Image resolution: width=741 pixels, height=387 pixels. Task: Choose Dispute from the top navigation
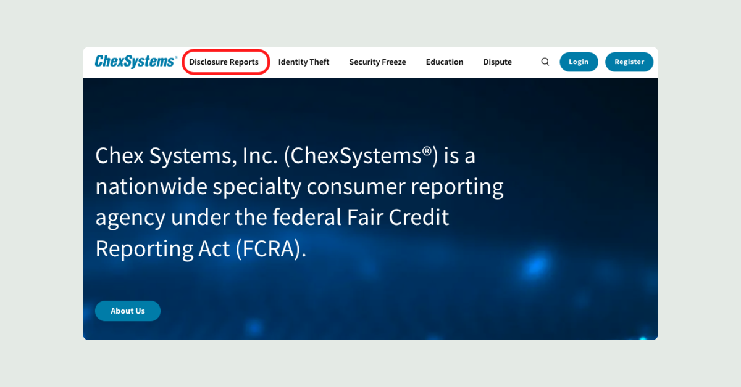pos(497,62)
